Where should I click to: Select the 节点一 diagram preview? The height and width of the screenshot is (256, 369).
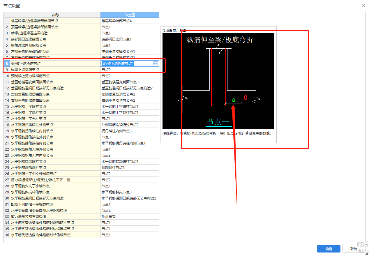pyautogui.click(x=218, y=81)
